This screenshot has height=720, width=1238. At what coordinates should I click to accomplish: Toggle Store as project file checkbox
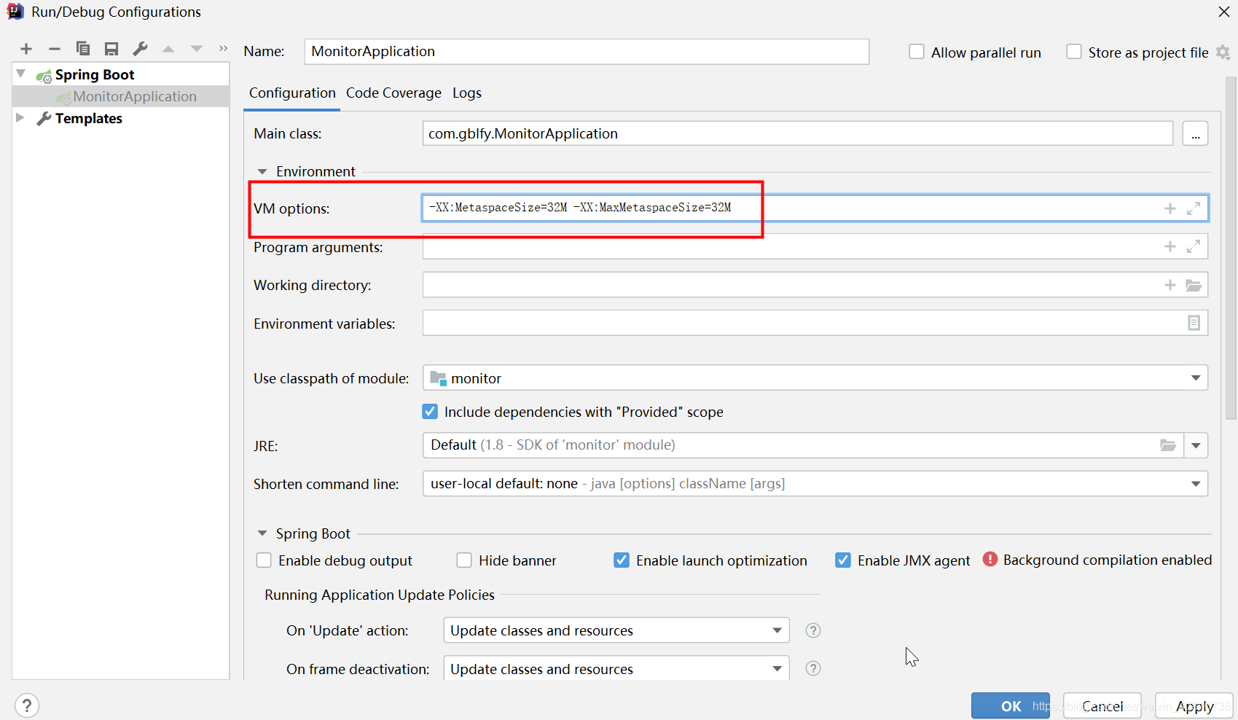click(1074, 52)
